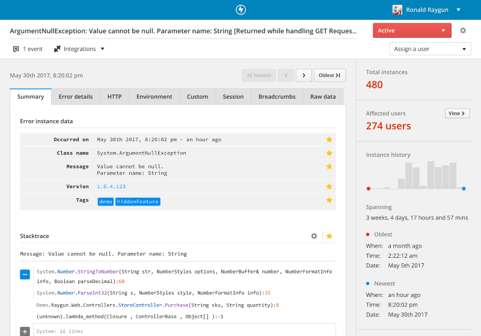This screenshot has height=336, width=481.
Task: Click the StringToNumber stack frame
Action: 185,276
